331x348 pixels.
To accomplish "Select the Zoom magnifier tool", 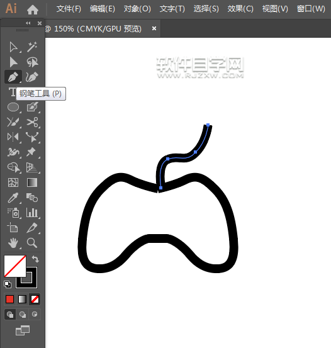I will [x=32, y=243].
